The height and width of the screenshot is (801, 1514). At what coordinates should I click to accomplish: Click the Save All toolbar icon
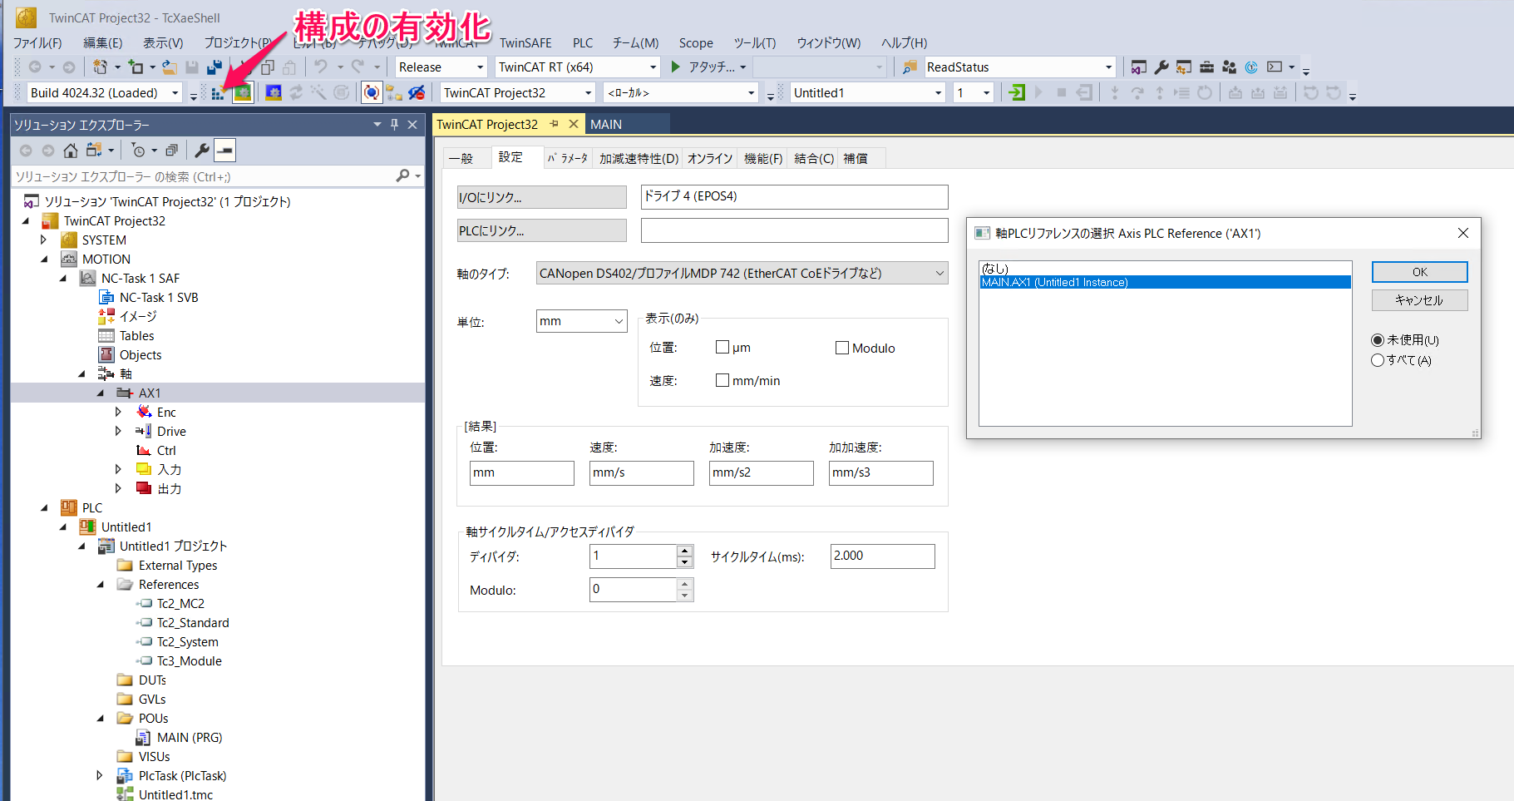[214, 67]
